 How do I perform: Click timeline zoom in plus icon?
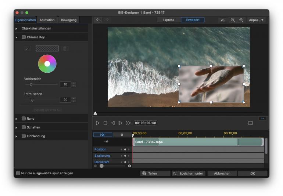129,166
